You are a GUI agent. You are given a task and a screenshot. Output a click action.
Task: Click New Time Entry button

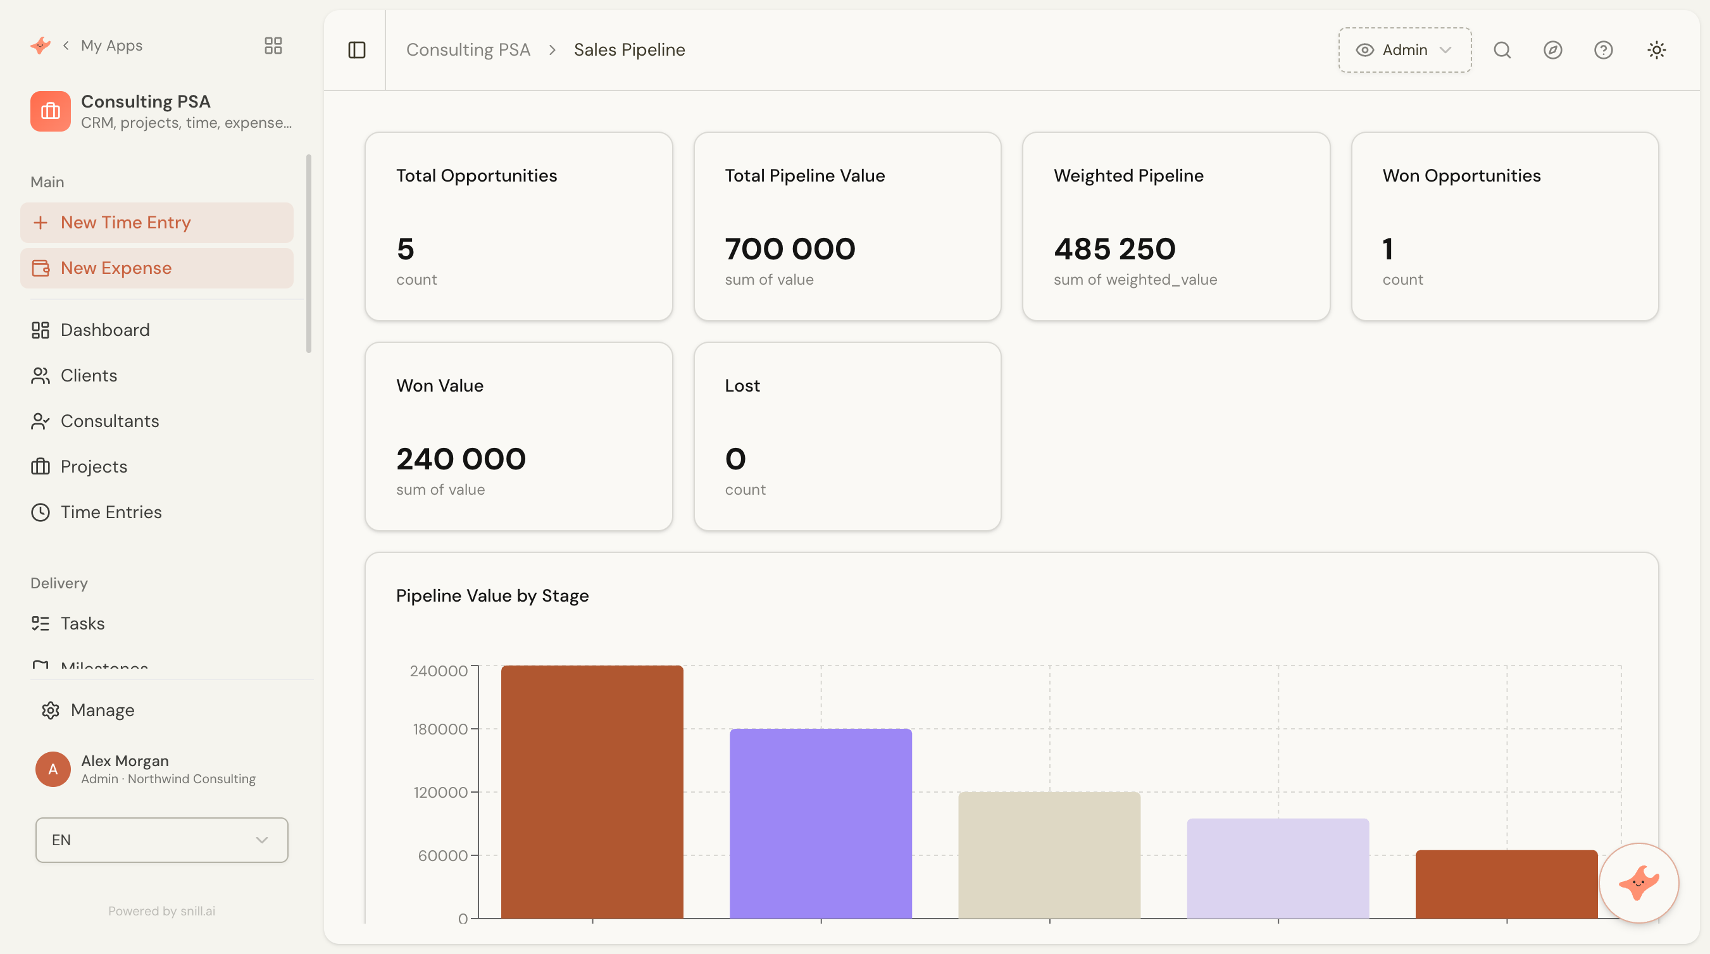[x=157, y=222]
